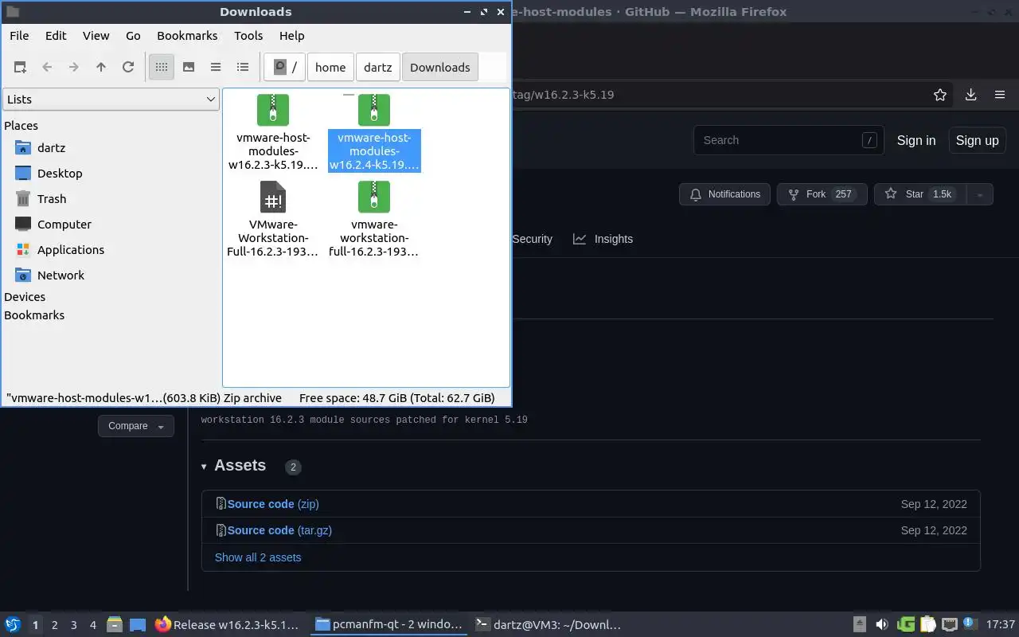This screenshot has height=637, width=1019.
Task: Click the GitHub Sign up button
Action: click(977, 140)
